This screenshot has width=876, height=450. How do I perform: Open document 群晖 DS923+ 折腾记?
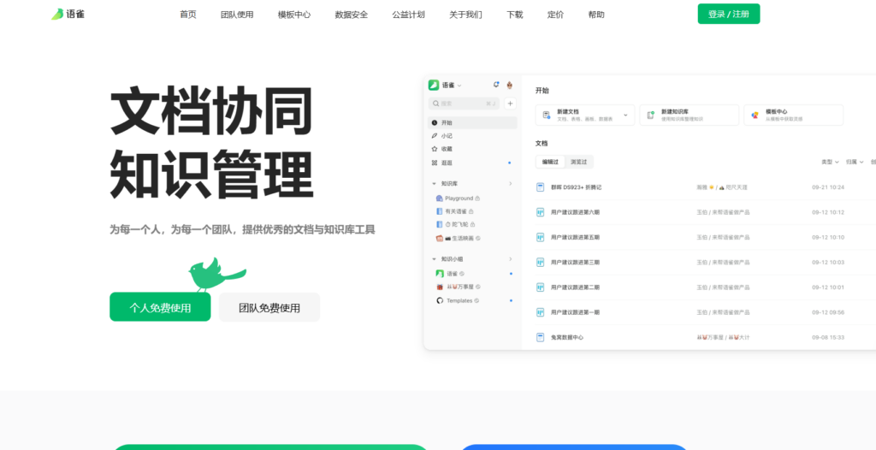[x=576, y=187]
